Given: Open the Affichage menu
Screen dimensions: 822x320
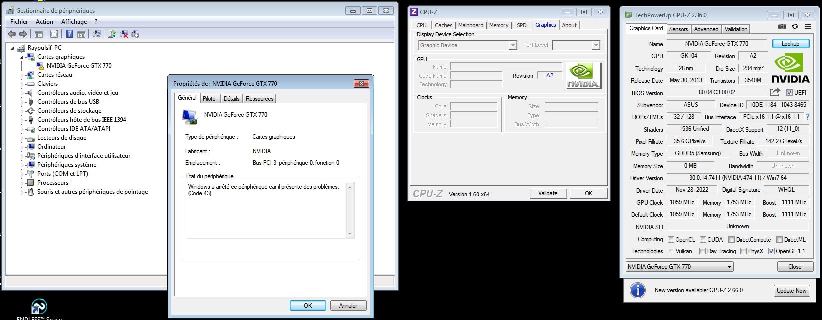Looking at the screenshot, I should point(74,22).
